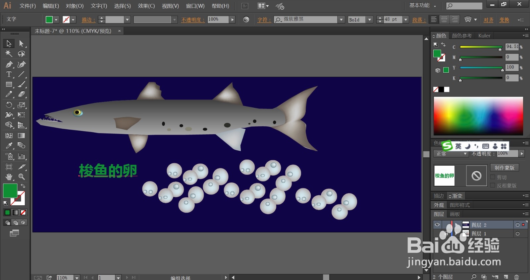
Task: Set paint to None in toolbox
Action: [23, 213]
